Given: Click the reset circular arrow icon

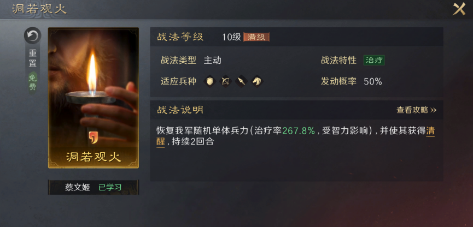Looking at the screenshot, I should coord(33,36).
